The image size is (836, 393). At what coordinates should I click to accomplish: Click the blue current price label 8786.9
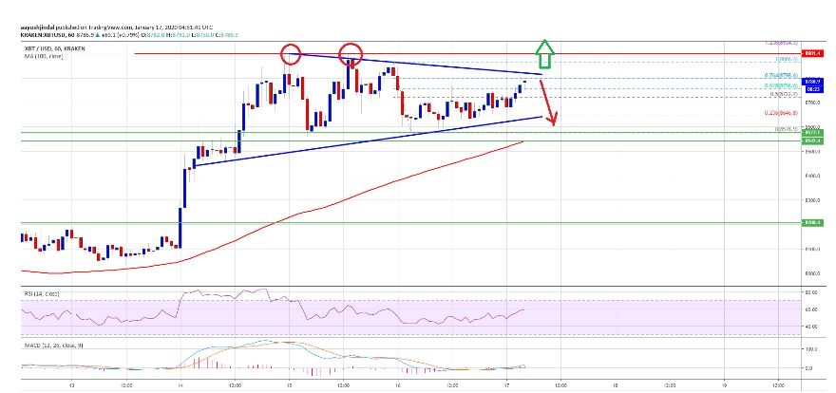pos(812,82)
